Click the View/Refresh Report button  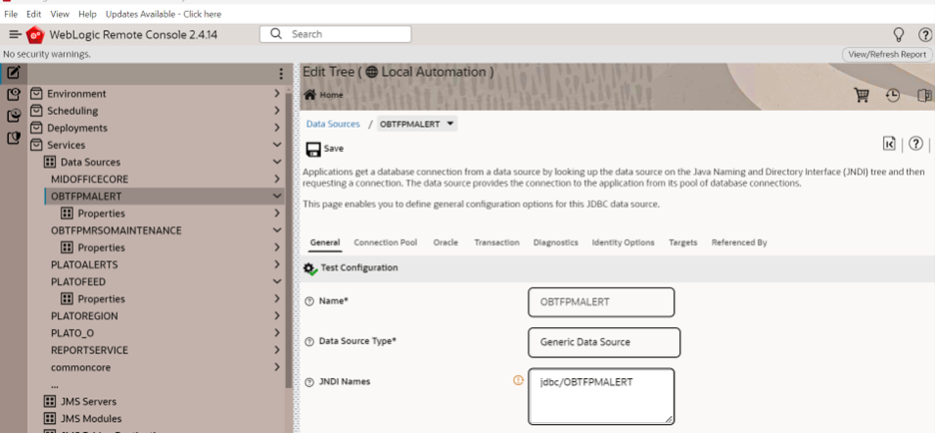887,54
